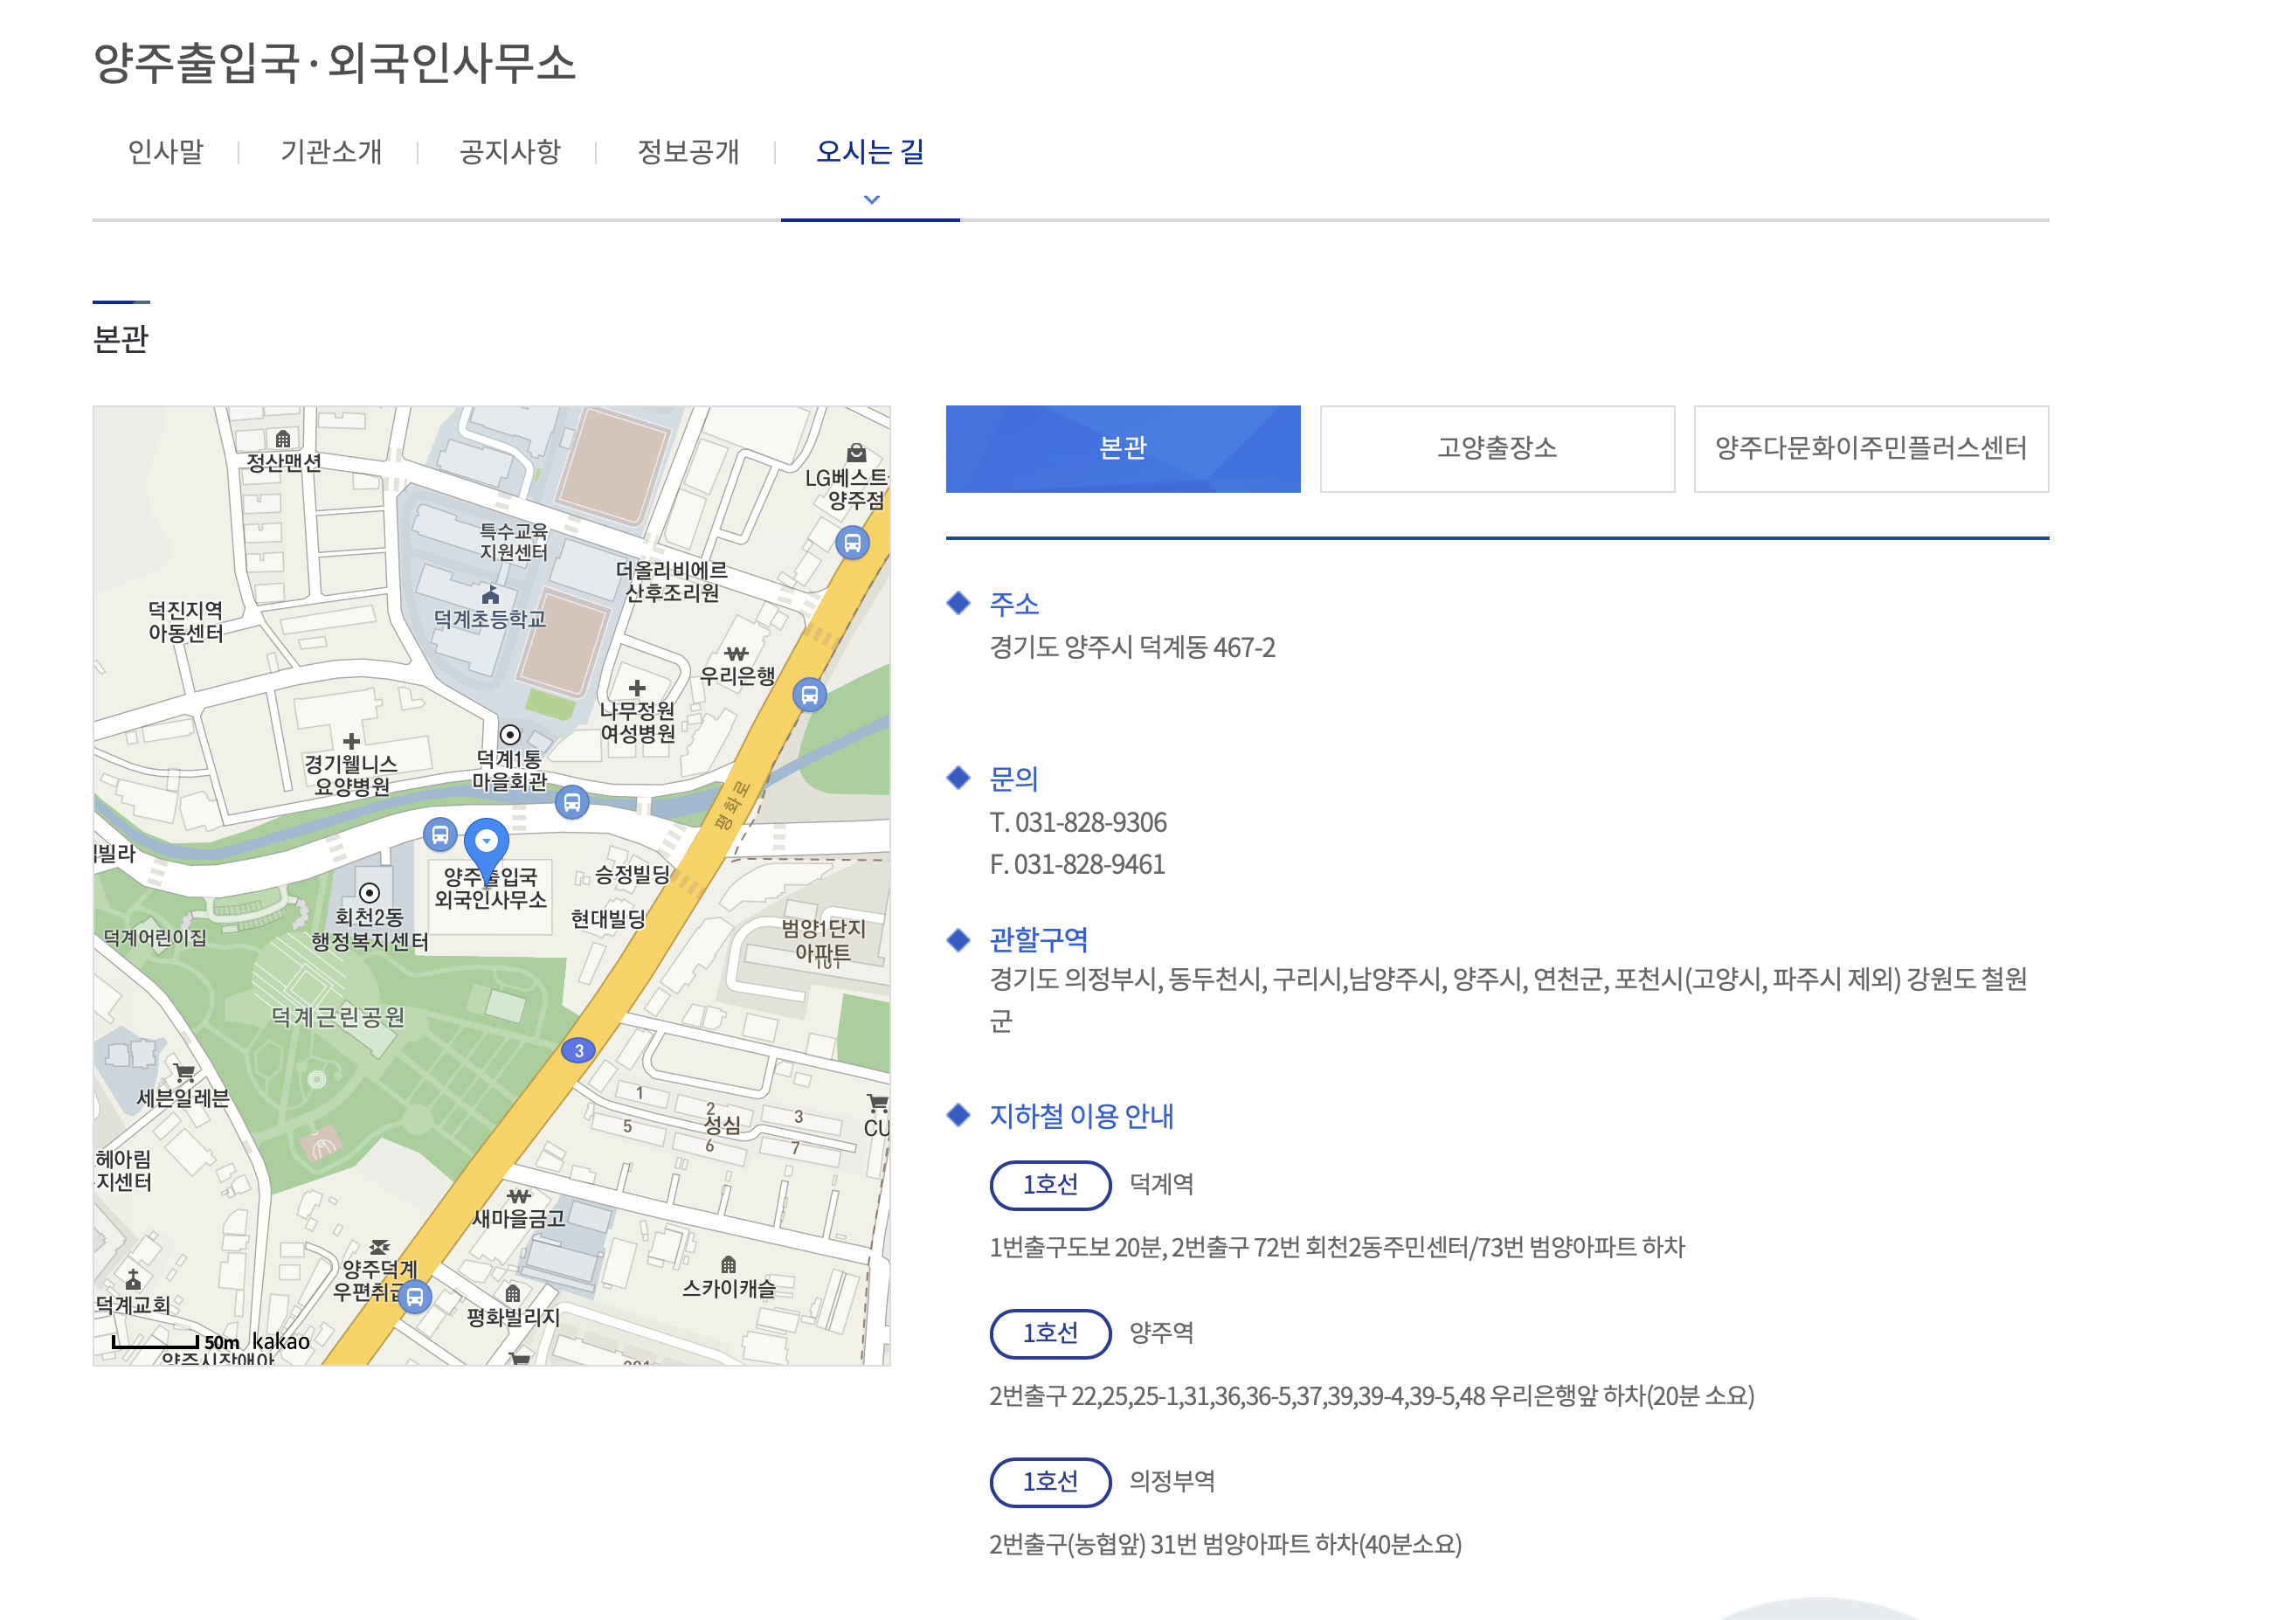
Task: Click bus stop icon near LG베스트 양주점
Action: pyautogui.click(x=852, y=543)
